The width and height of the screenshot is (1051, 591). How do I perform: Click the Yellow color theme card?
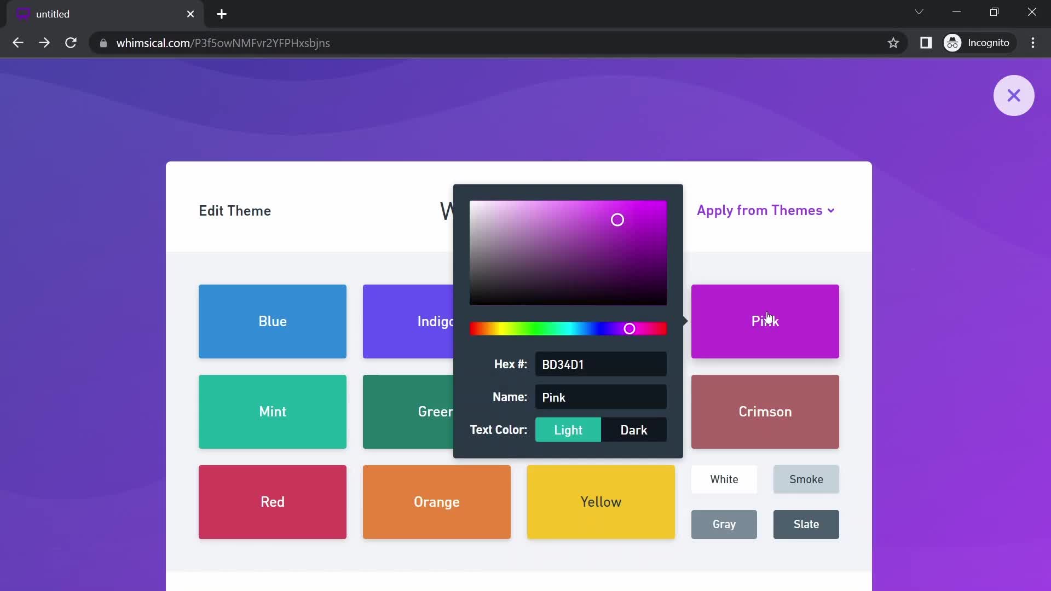click(x=601, y=501)
